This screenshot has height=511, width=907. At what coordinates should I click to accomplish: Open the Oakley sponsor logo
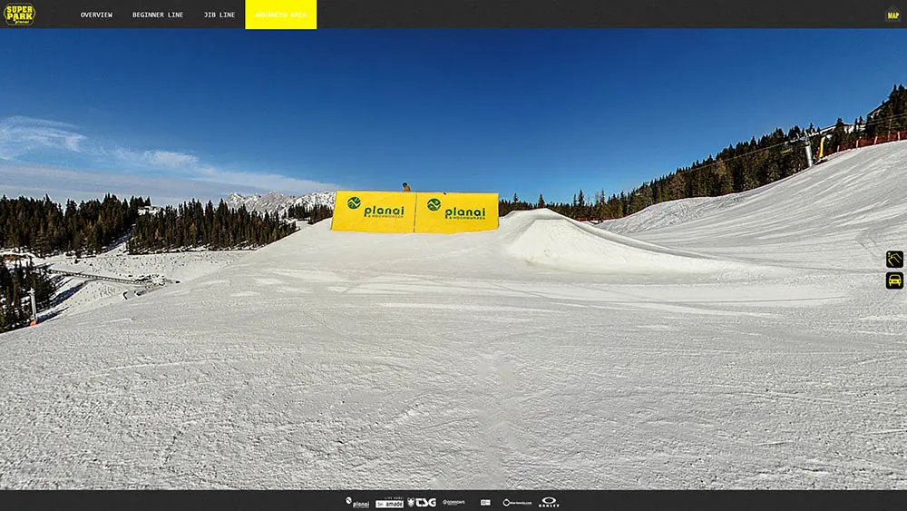[549, 502]
